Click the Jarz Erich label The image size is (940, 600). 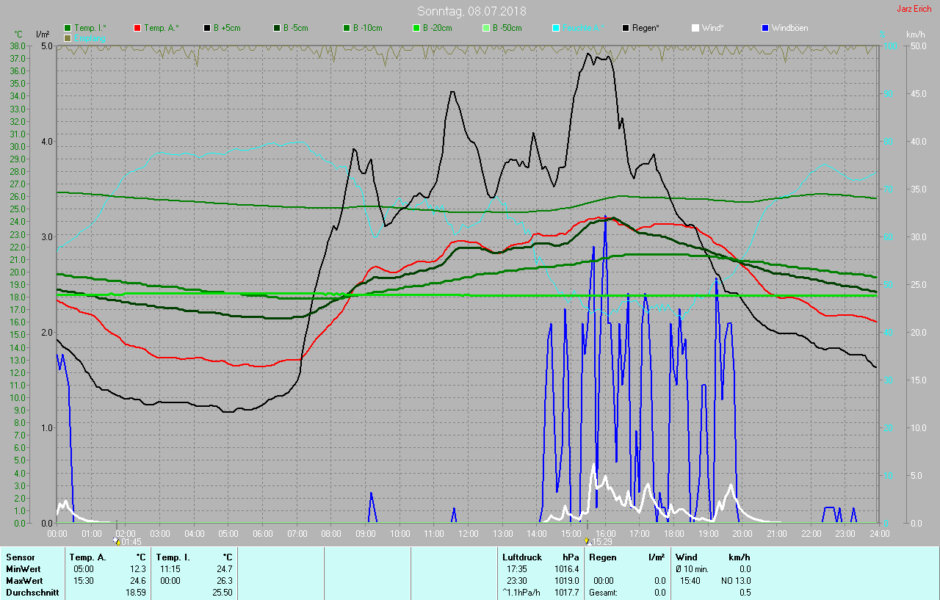(x=914, y=9)
